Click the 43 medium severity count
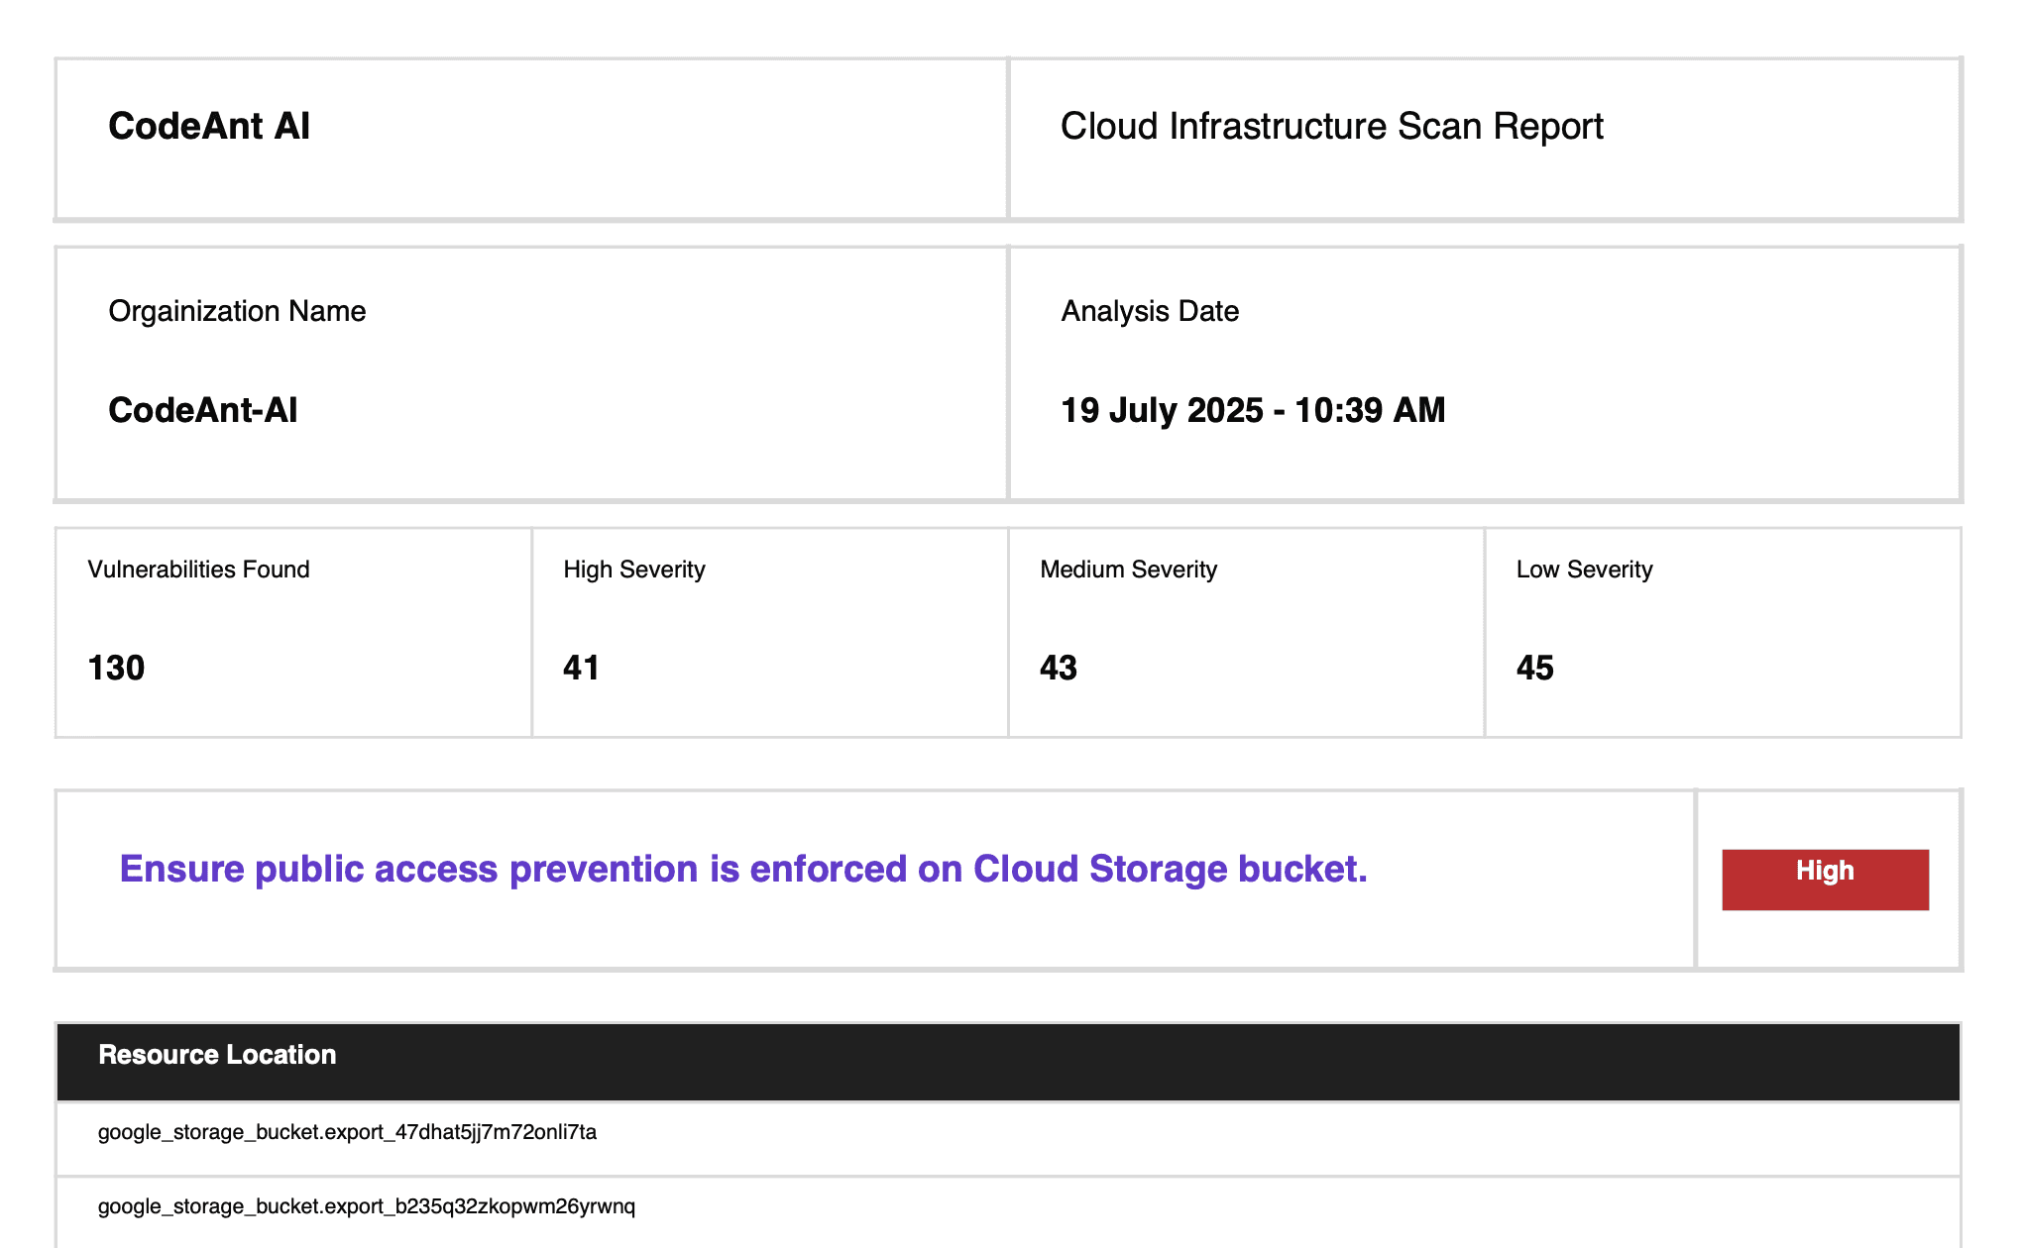 1058,668
